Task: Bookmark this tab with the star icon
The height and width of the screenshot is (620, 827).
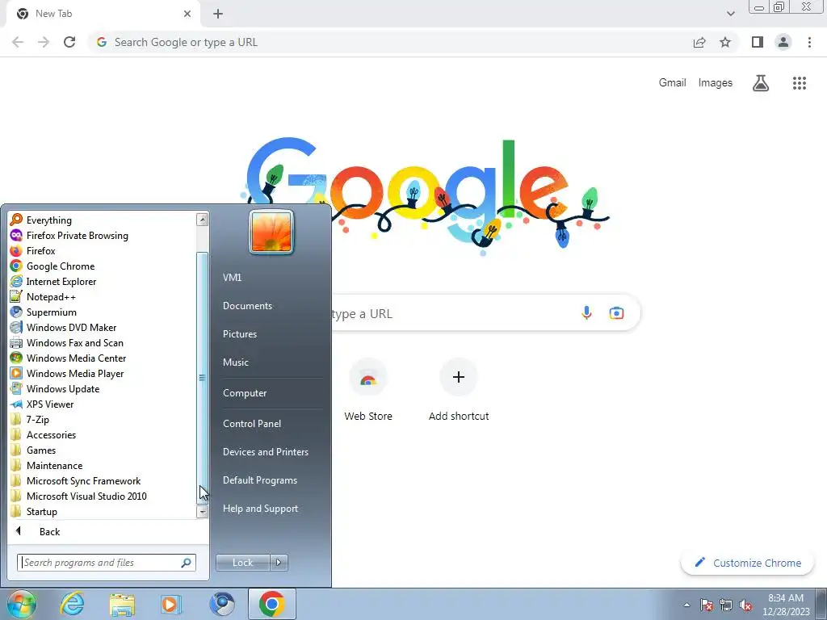Action: click(725, 42)
